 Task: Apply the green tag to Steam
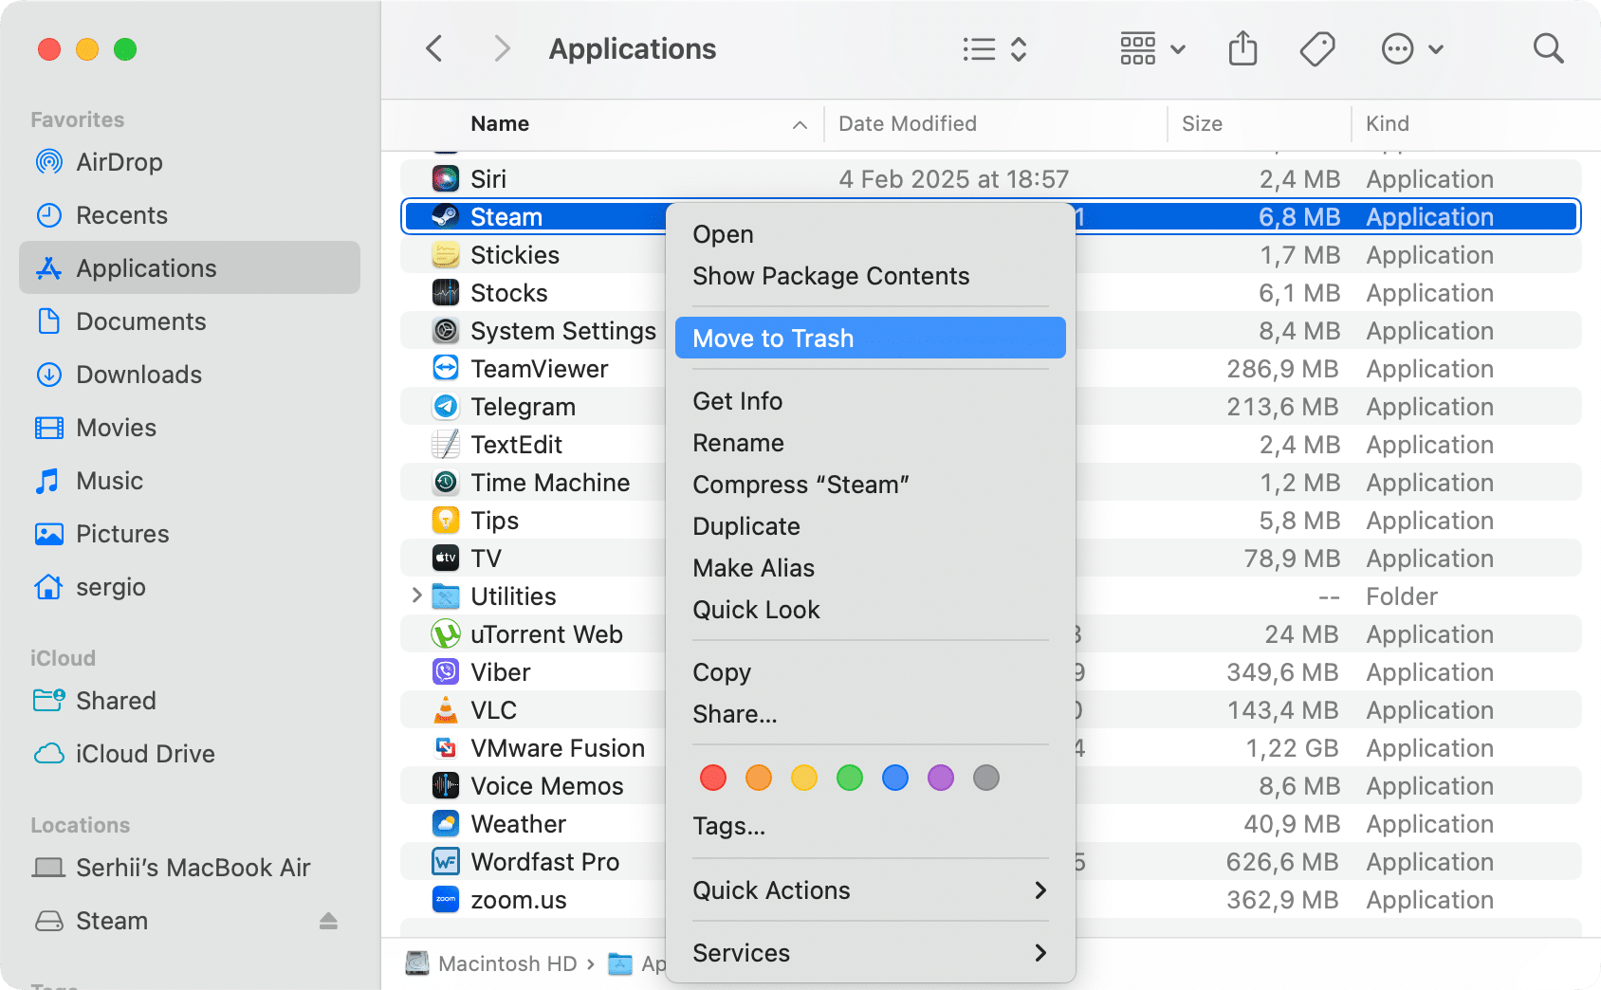(849, 778)
